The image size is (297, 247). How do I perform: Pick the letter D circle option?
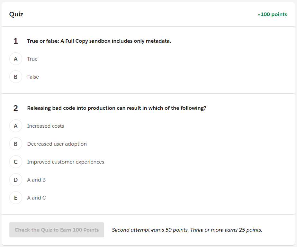point(16,180)
